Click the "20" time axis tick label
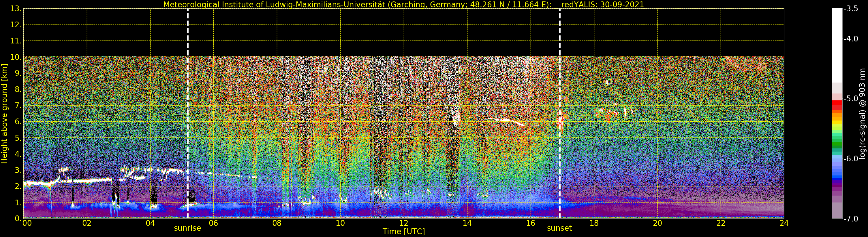This screenshot has height=237, width=868. tap(657, 223)
